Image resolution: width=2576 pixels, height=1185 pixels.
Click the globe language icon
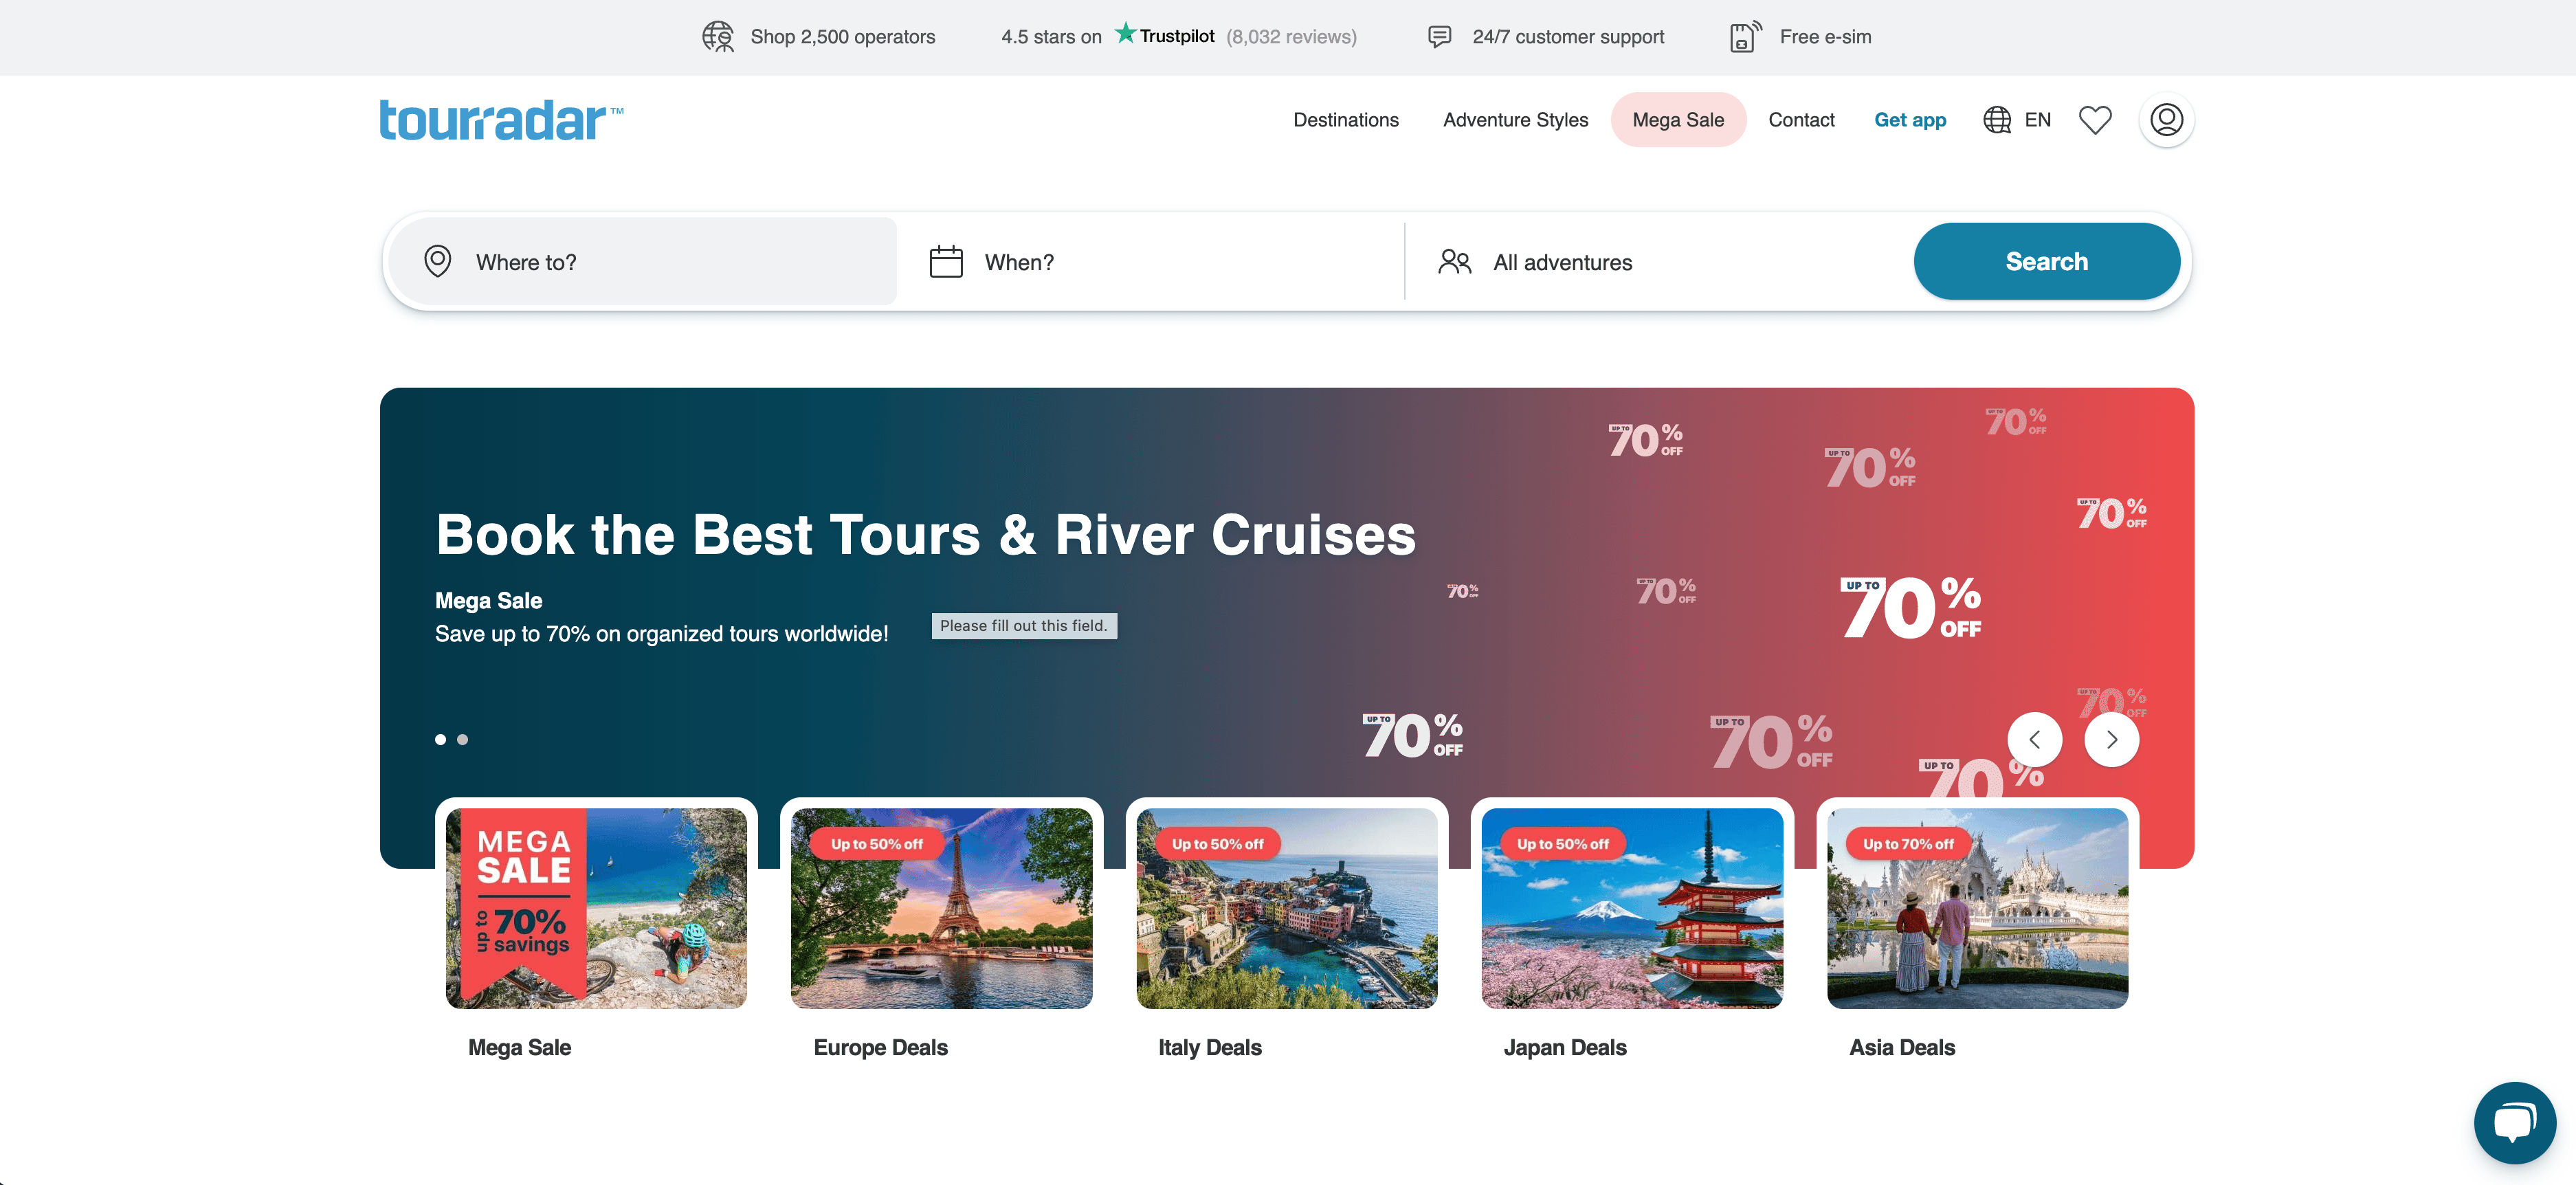pos(1997,120)
